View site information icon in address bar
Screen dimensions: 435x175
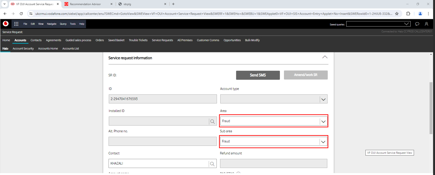tap(31, 14)
